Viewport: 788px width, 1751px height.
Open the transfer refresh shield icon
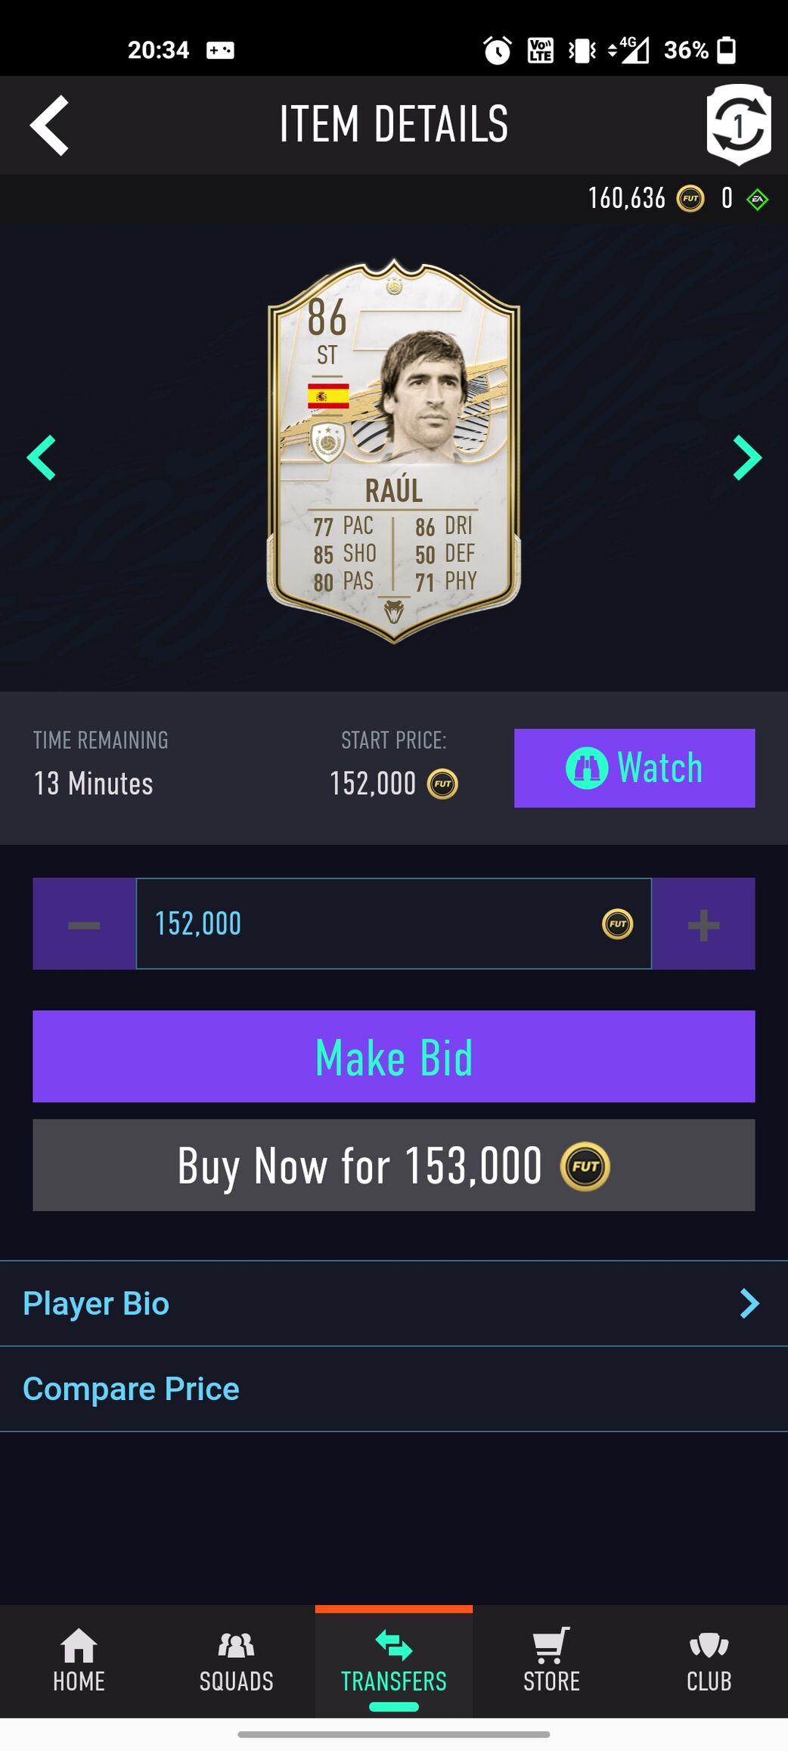pos(739,125)
